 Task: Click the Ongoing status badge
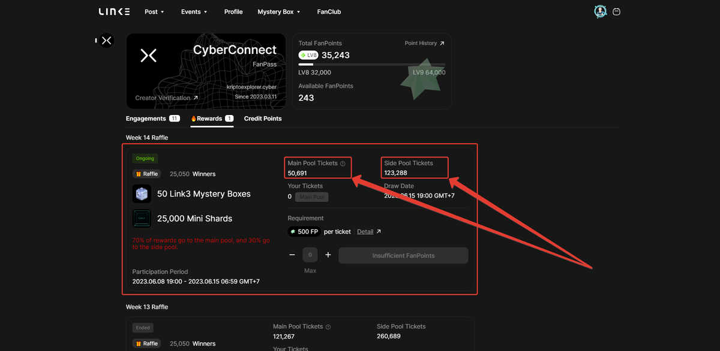[145, 159]
